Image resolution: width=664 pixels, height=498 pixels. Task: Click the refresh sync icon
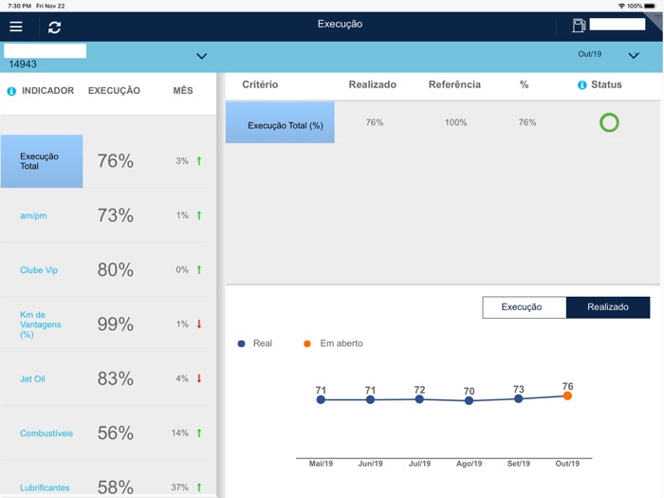55,28
